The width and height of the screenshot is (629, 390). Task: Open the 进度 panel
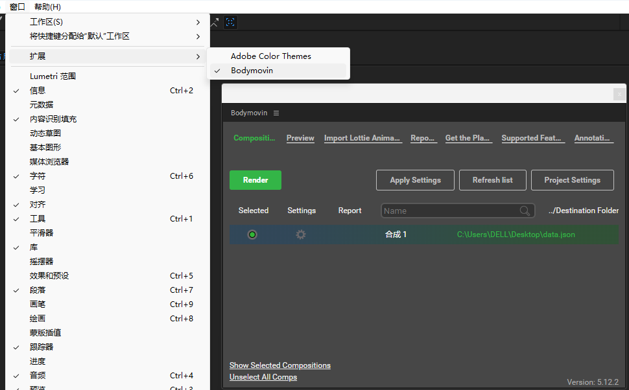108,361
